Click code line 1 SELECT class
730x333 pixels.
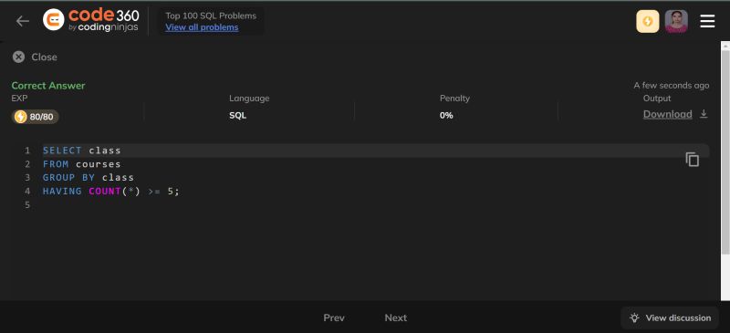(x=82, y=151)
